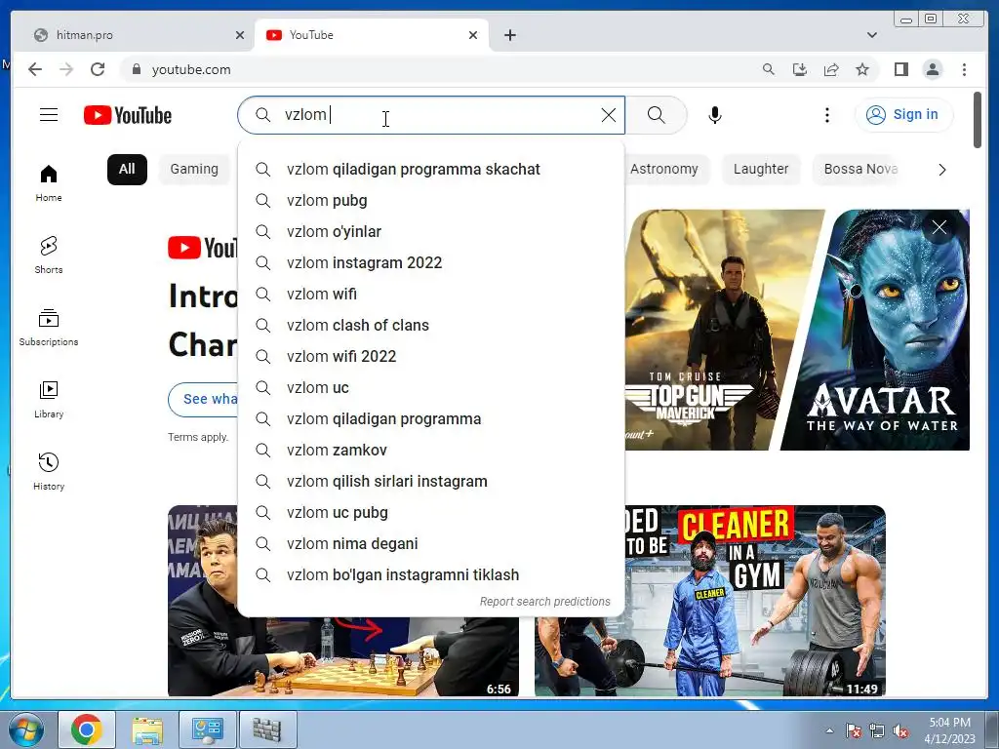This screenshot has height=749, width=999.
Task: Reload the page with refresh icon
Action: [x=98, y=69]
